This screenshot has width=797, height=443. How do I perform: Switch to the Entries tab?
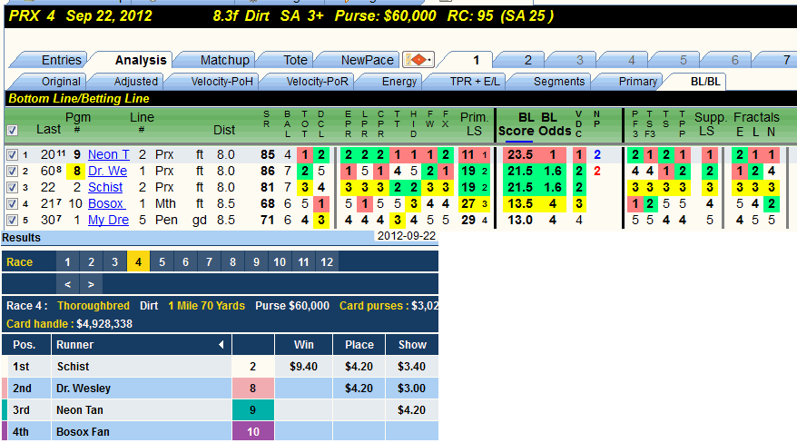coord(54,60)
